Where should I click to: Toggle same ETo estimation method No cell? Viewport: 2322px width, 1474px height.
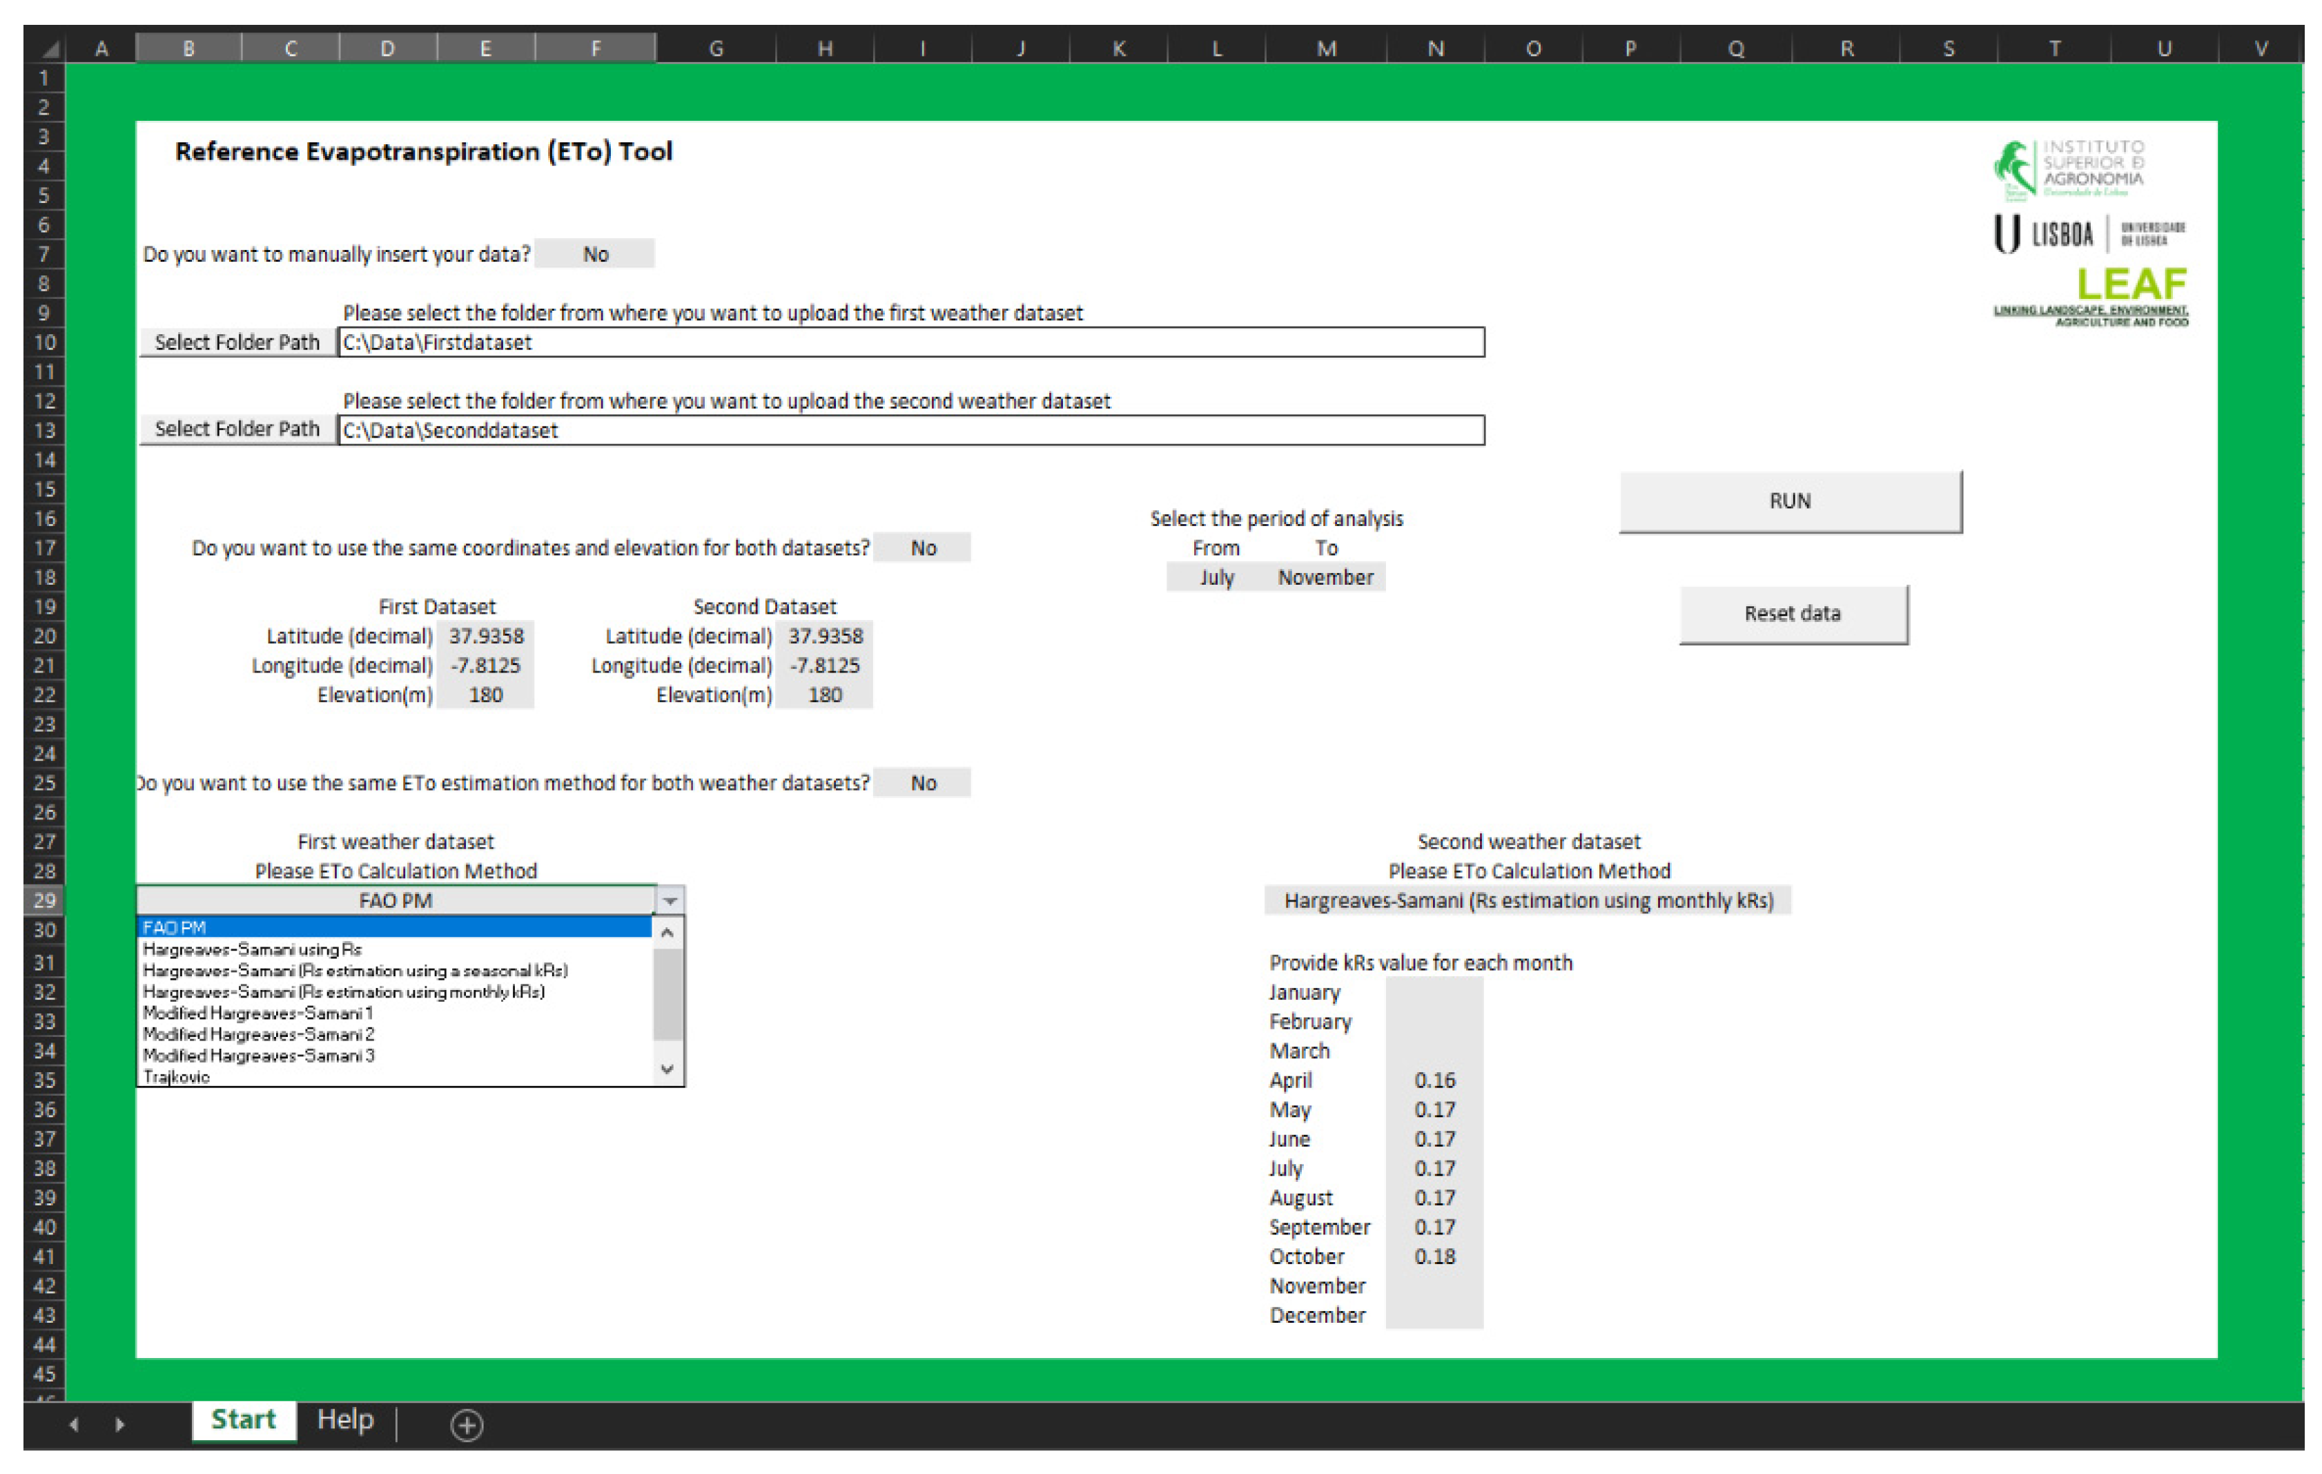(x=923, y=784)
